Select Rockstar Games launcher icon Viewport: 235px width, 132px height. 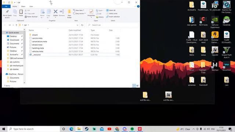click(215, 37)
